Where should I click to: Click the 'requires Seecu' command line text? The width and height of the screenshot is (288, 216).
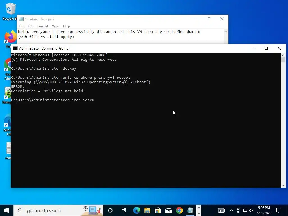point(78,100)
